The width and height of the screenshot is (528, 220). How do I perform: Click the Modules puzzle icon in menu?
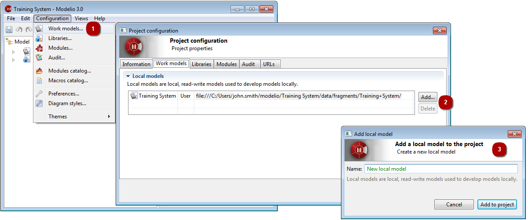point(39,48)
